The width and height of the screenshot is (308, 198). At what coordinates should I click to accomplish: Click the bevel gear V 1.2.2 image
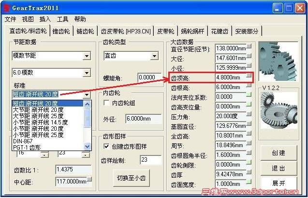tap(279, 111)
